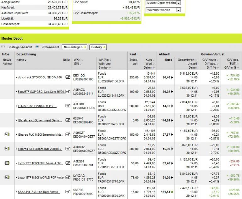Screen dimensions: 242x199
Task: Open note icon for iSh. eb.rexx Government
Action: tap(68, 120)
